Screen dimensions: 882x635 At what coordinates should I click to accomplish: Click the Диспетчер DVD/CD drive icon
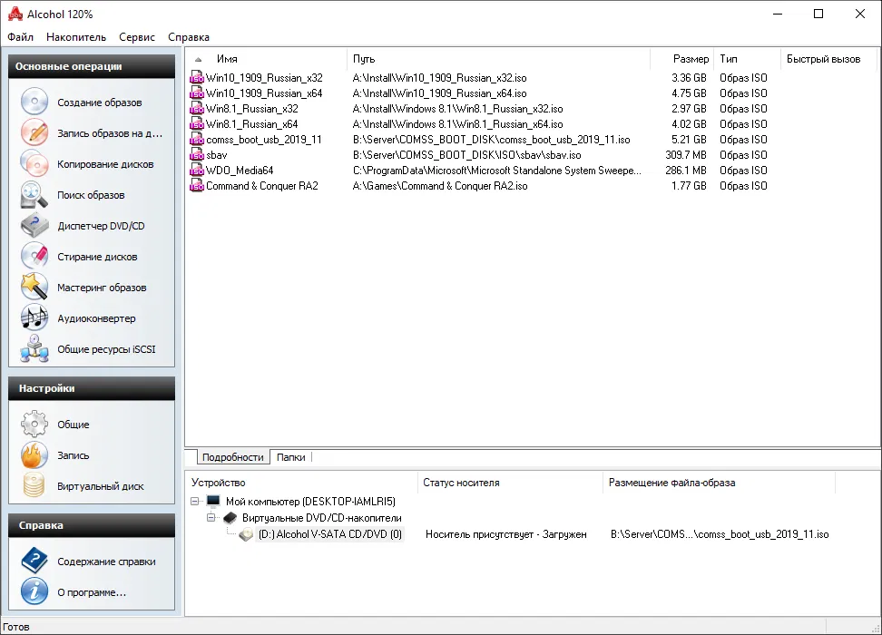click(x=34, y=226)
